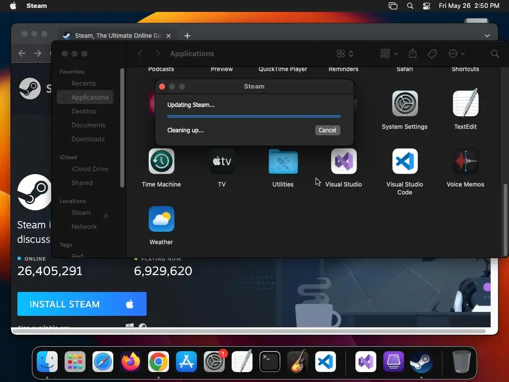Open Launchpad from the Dock
Image resolution: width=509 pixels, height=382 pixels.
point(75,362)
